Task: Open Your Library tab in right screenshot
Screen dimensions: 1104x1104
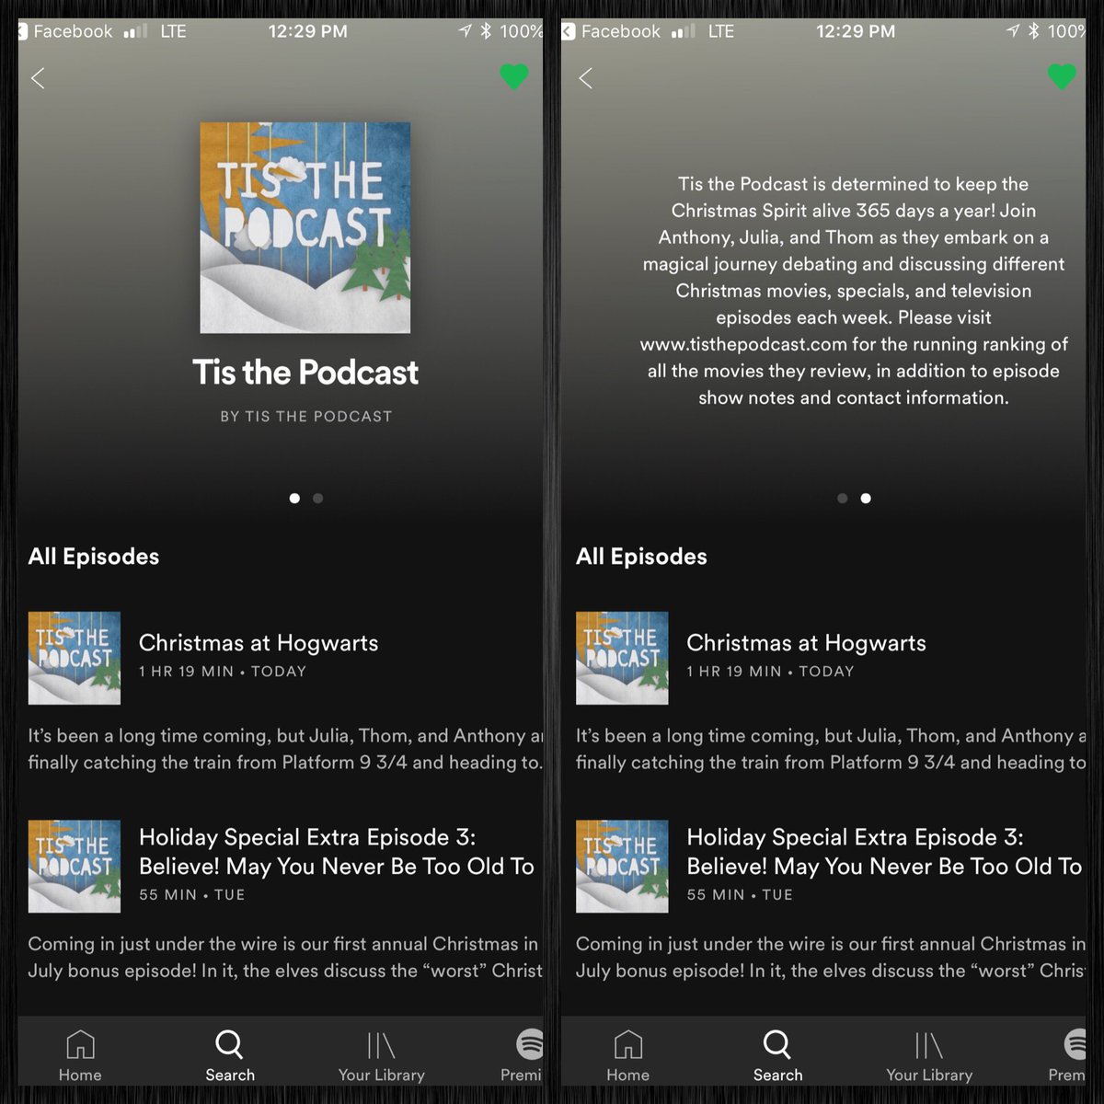Action: pyautogui.click(x=929, y=1056)
